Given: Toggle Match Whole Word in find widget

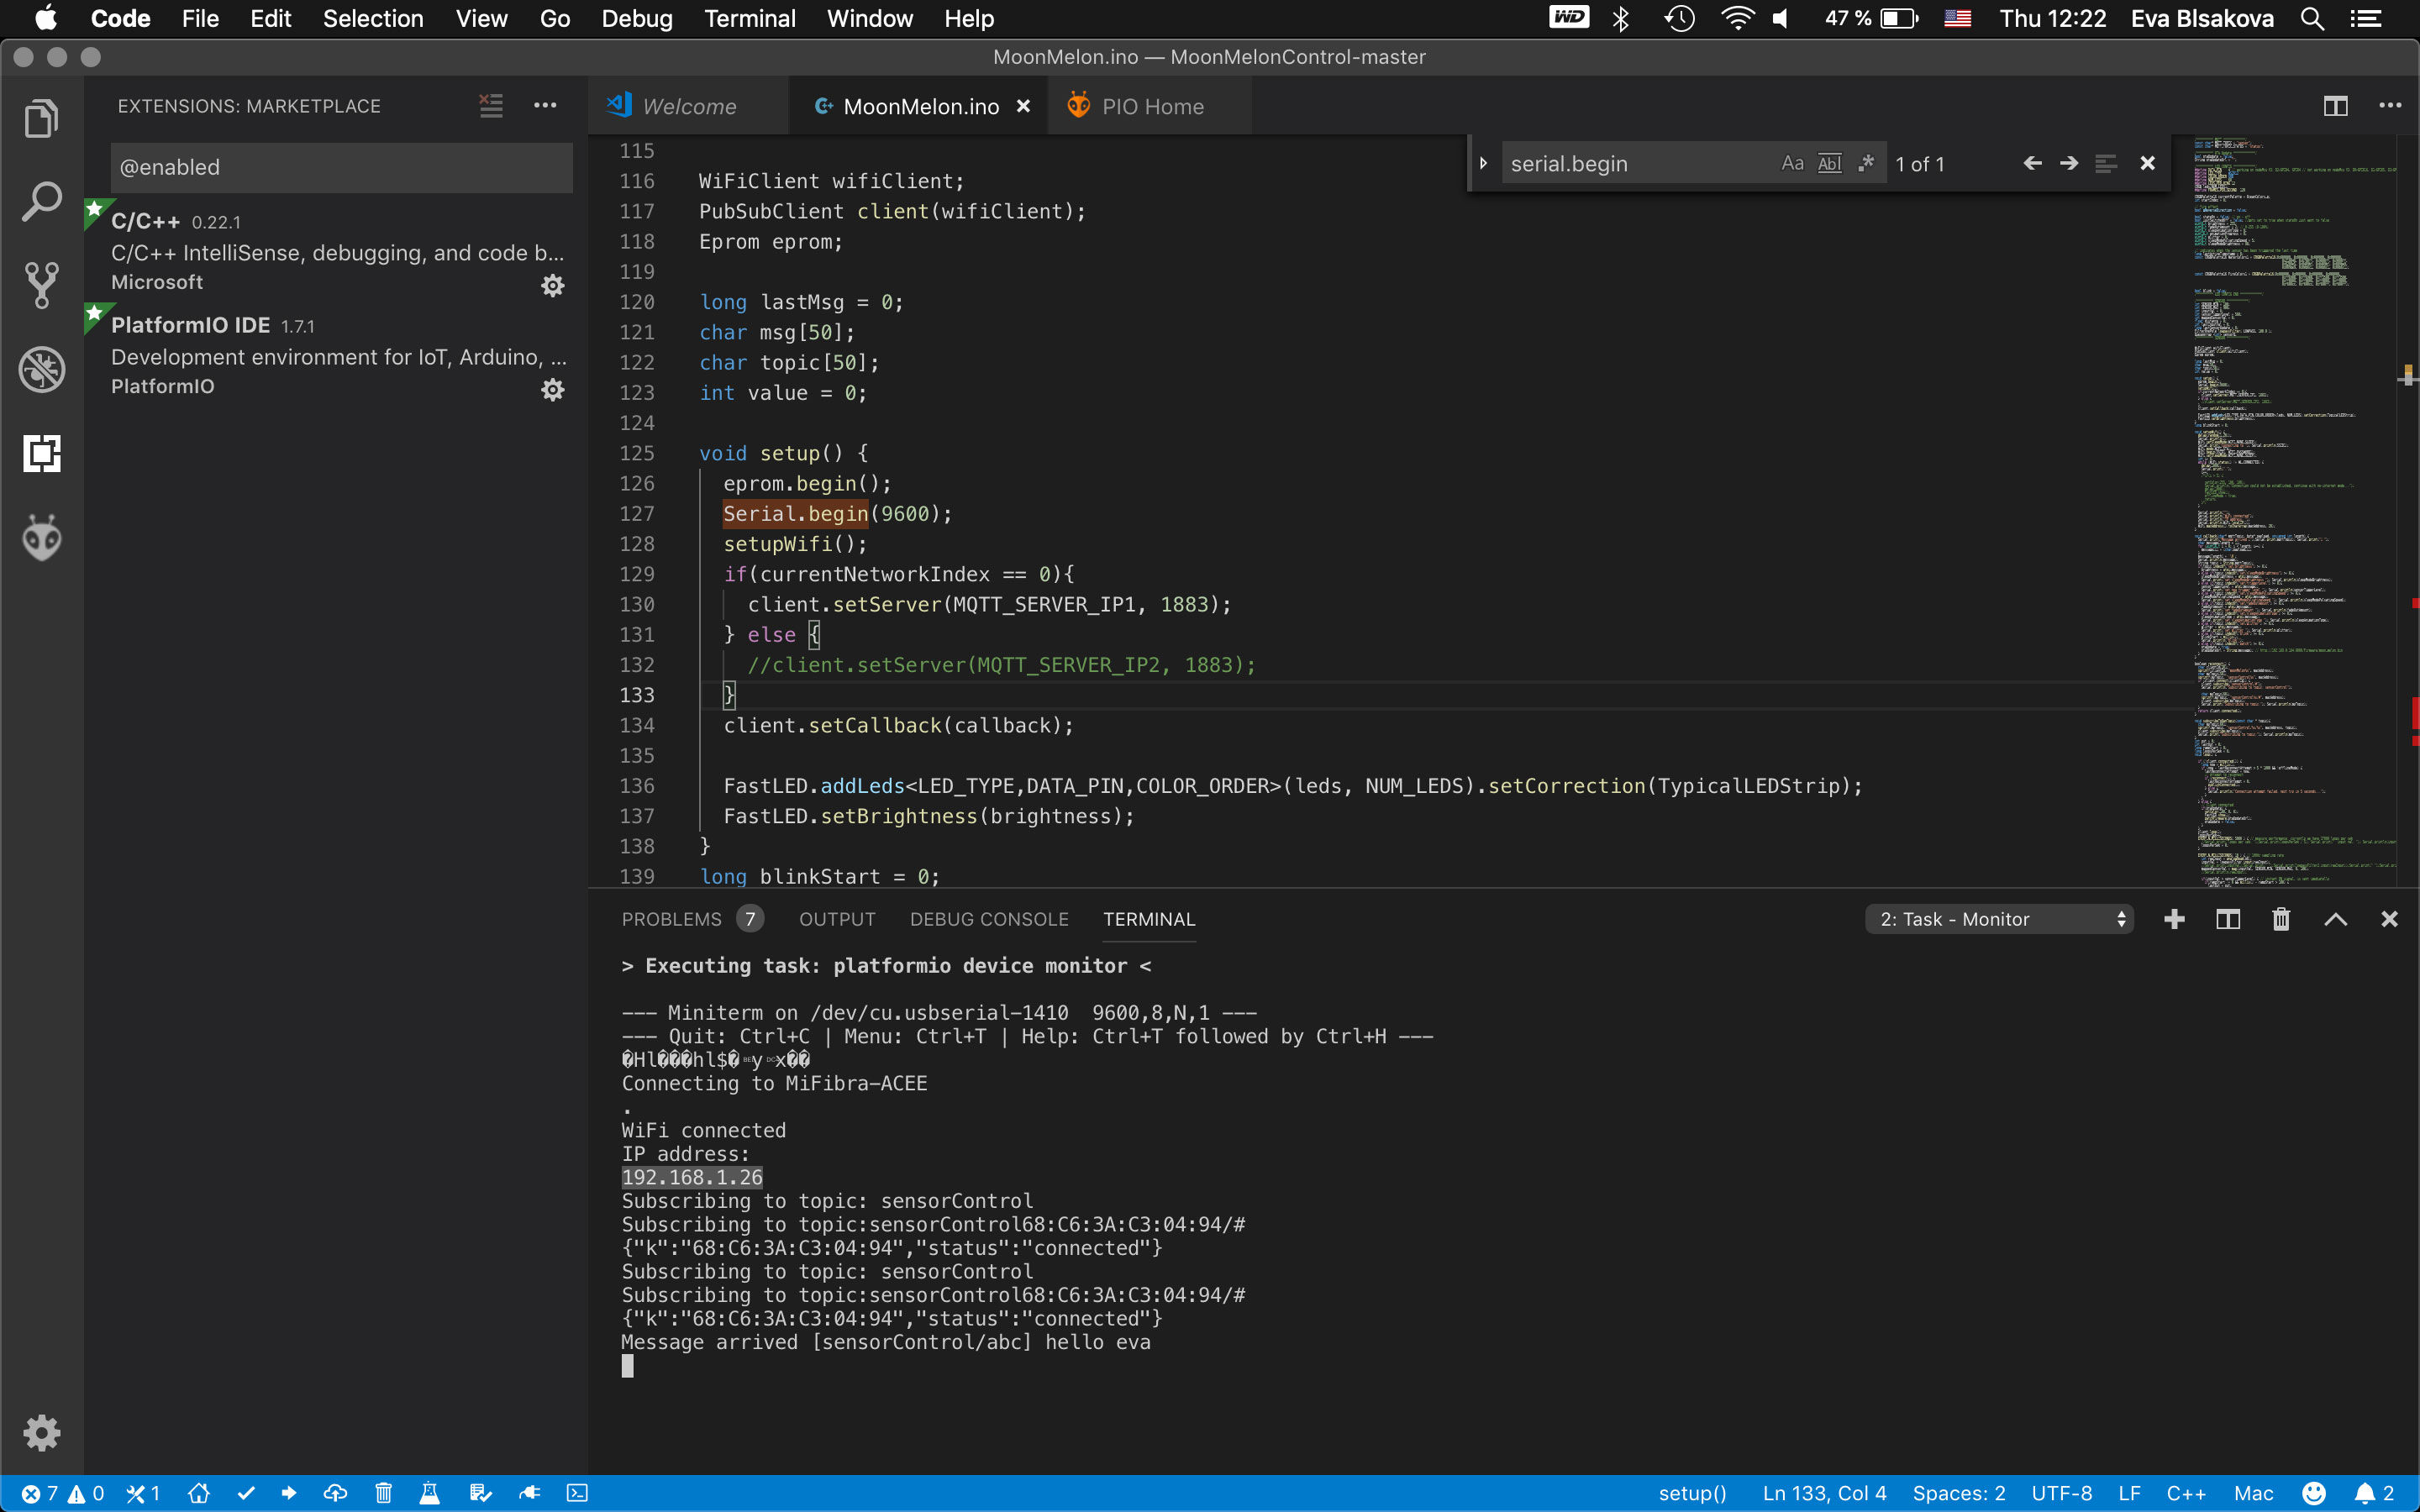Looking at the screenshot, I should point(1829,163).
